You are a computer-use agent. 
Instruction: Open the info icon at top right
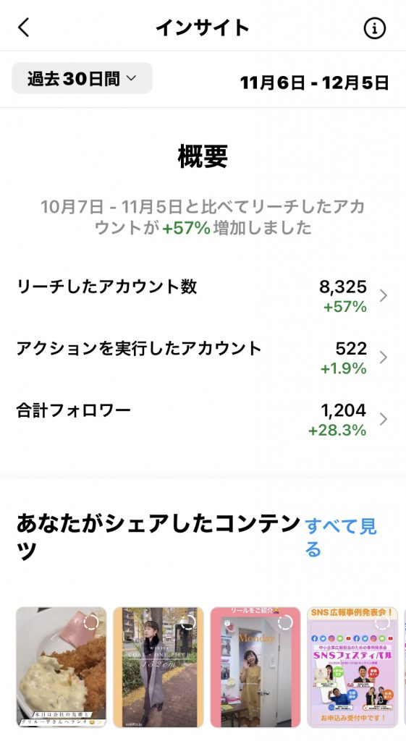pyautogui.click(x=374, y=28)
